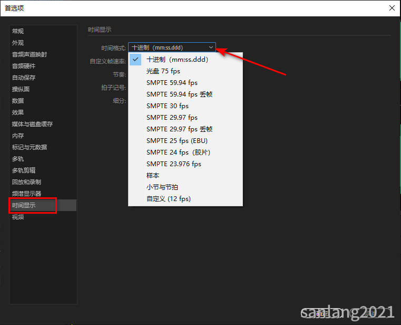
Task: Select SMPTE 25 fps (EBU) option
Action: [x=177, y=141]
